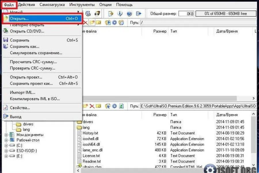Click right arrow of image pane horizontal scrollbar
Viewport: 259px width, 173px height.
click(x=254, y=98)
